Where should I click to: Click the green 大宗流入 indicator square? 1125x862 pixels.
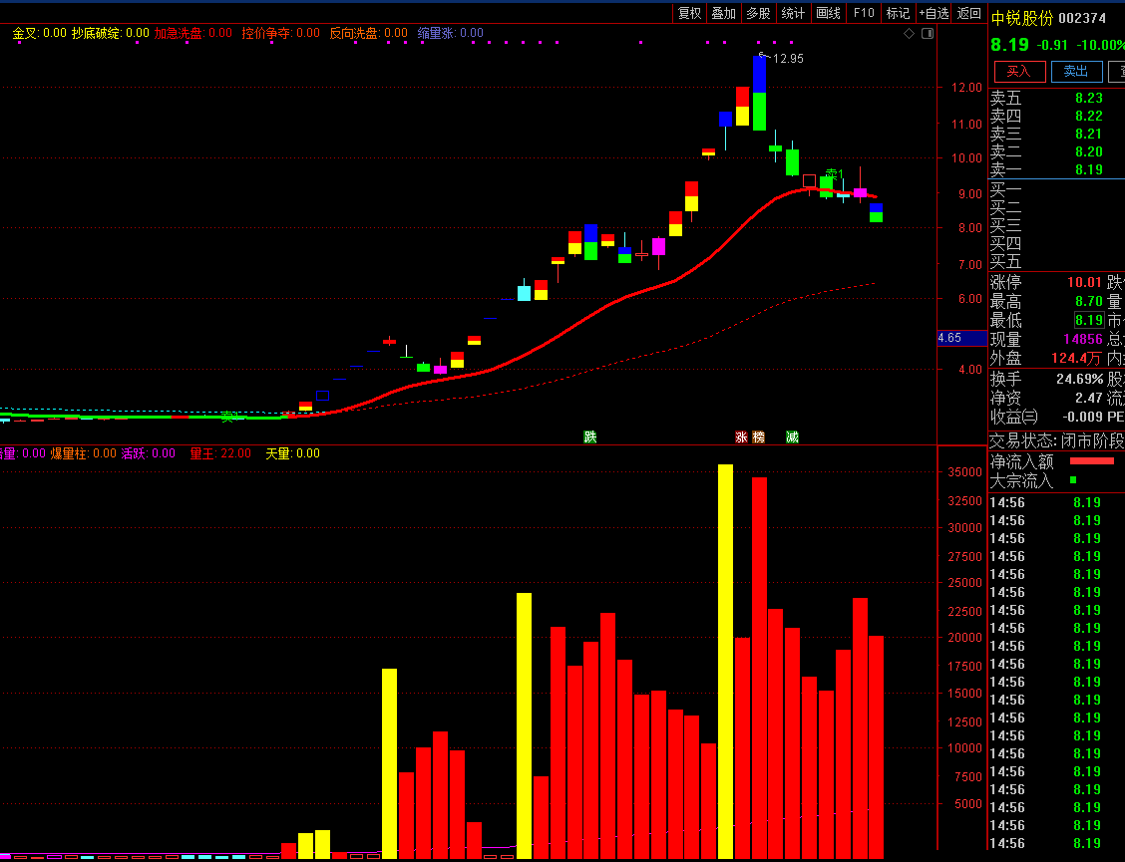(x=1073, y=479)
